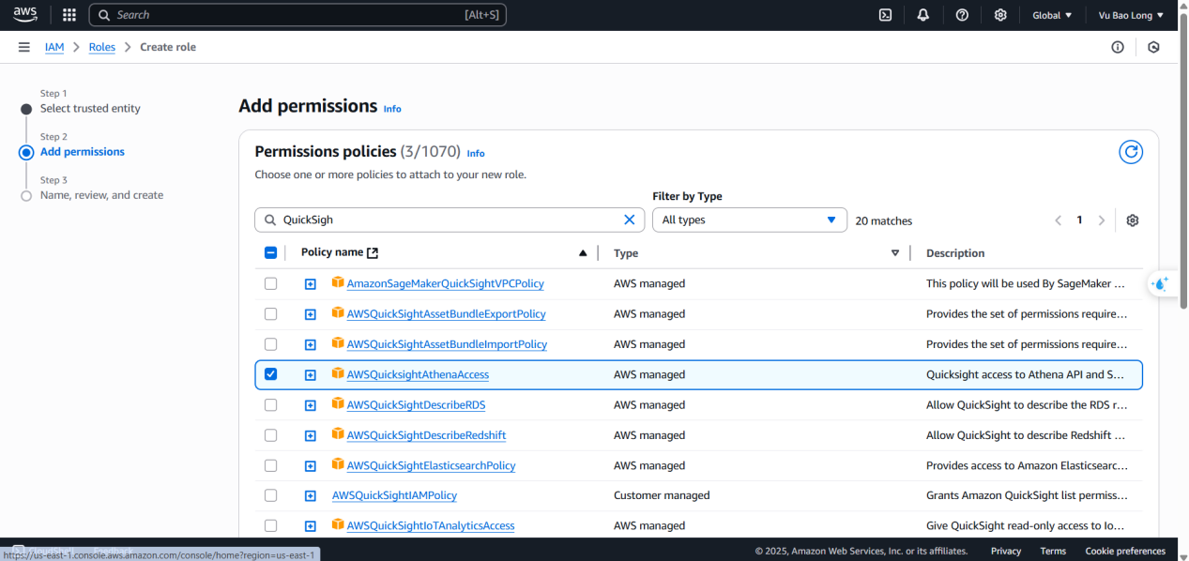Click the hexagon clock icon beside info circle

1153,47
